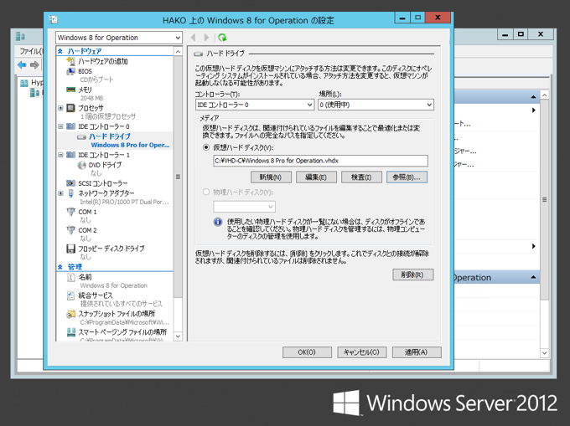Select the ハード ドライブ disk icon
Image resolution: width=570 pixels, height=426 pixels.
(x=81, y=136)
